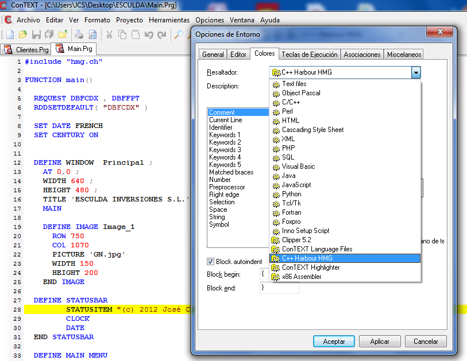Viewport: 467px width, 361px height.
Task: Click the New file toolbar icon
Action: coord(10,34)
